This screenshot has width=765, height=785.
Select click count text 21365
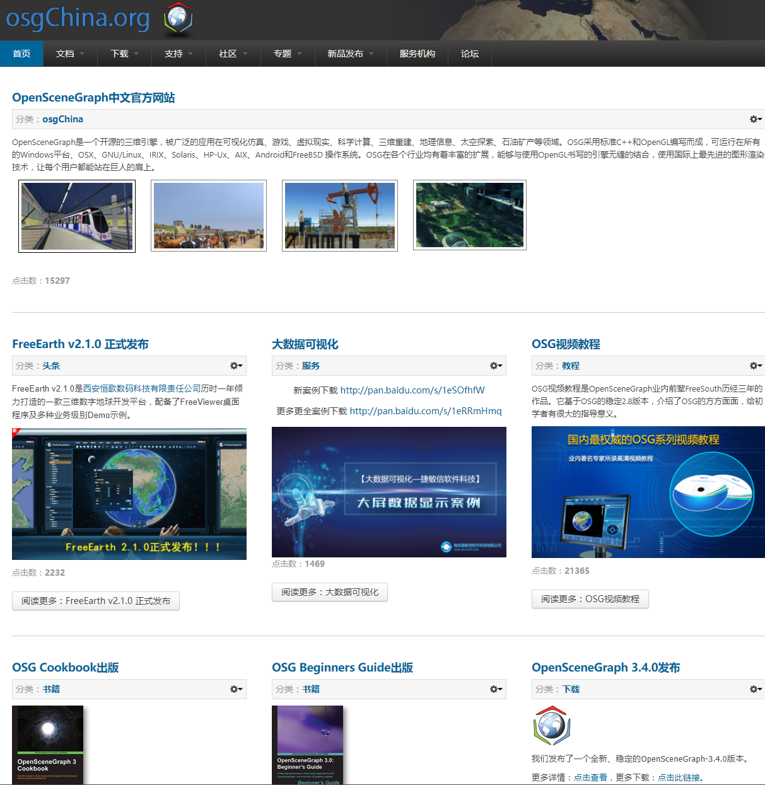coord(577,571)
